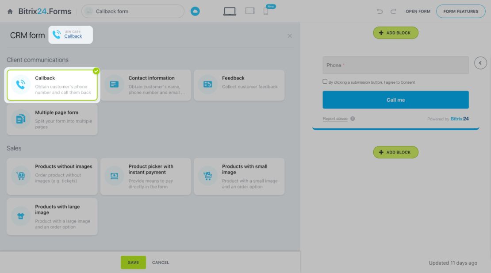Click the CRM form title
Screen dimensions: 491x273
(x=27, y=35)
